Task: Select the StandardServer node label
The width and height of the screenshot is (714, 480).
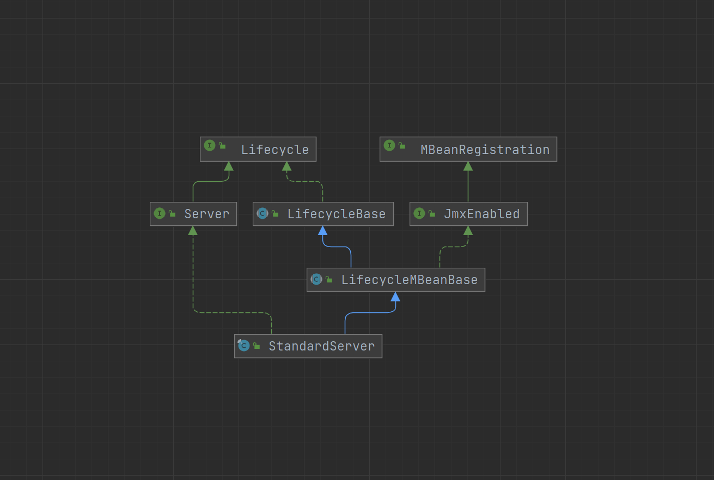Action: click(322, 346)
